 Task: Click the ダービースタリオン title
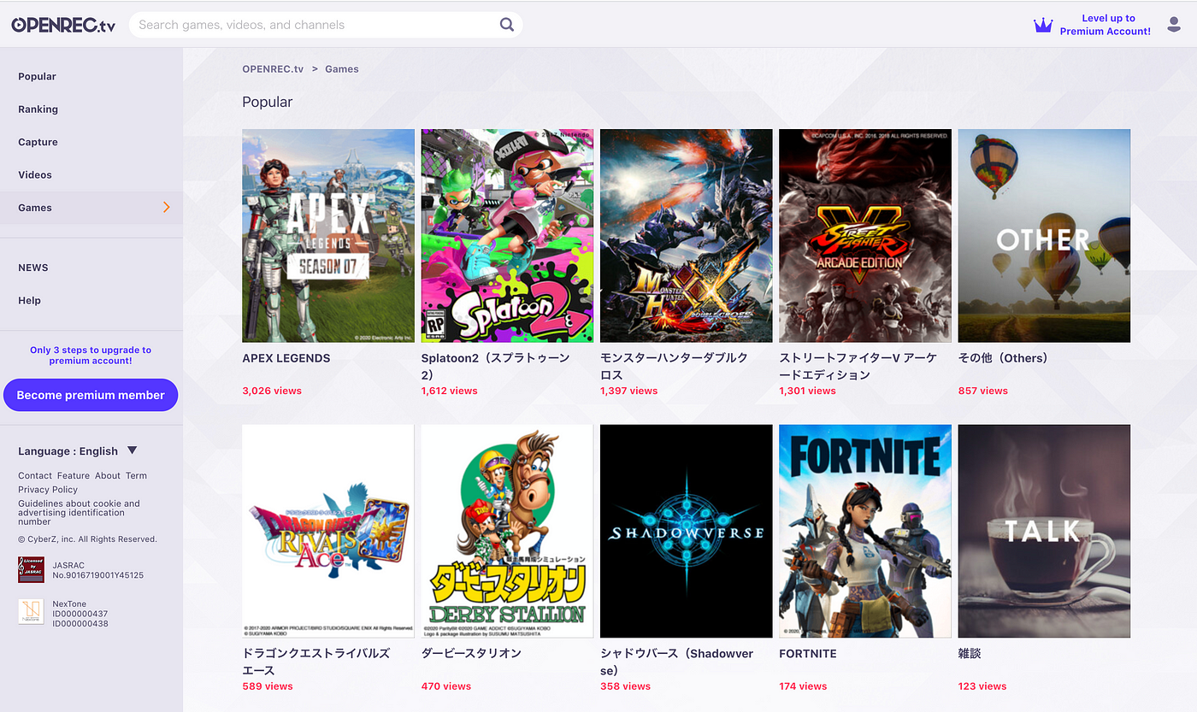click(471, 653)
